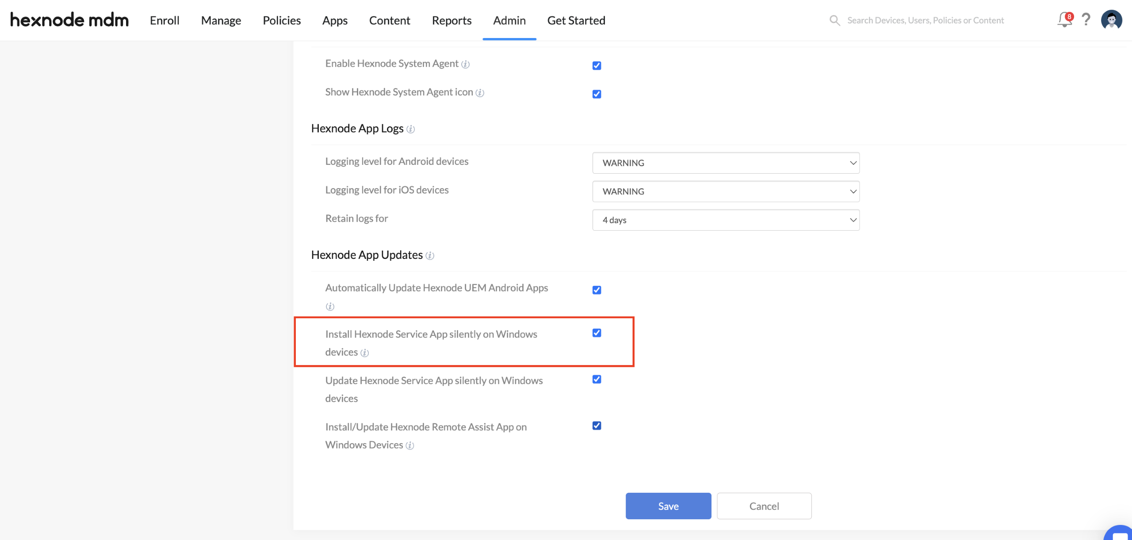Screen dimensions: 1132x540
Task: Toggle Enable Hexnode System Agent checkbox
Action: click(x=597, y=65)
